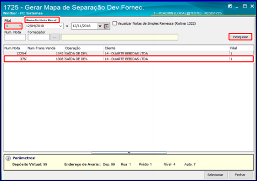257x181 pixels.
Task: Click SAÍDA DE DEV. in the 376 row
Action: (x=77, y=59)
